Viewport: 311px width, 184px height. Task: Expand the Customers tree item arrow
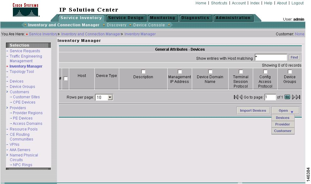click(7, 92)
